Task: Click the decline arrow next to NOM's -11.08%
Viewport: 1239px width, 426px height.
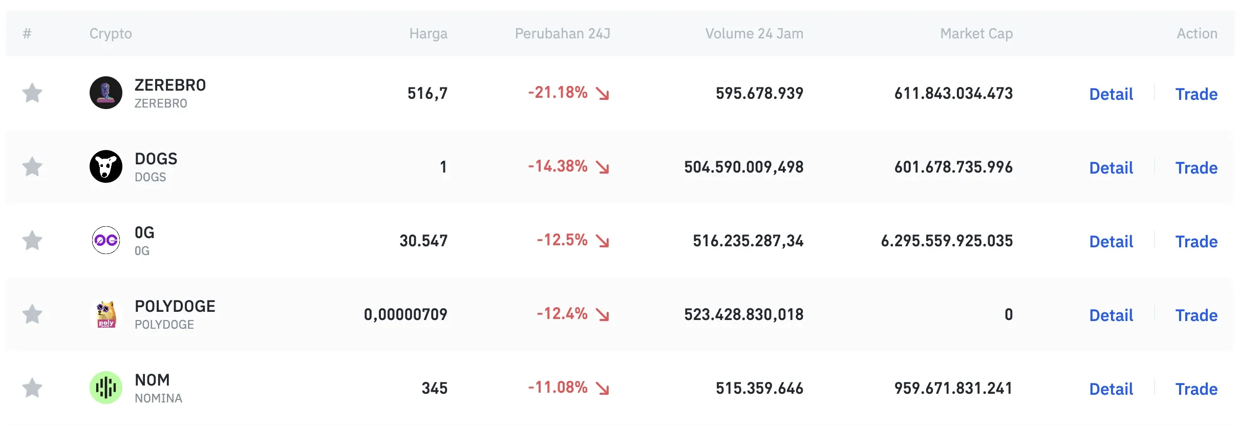Action: 603,389
